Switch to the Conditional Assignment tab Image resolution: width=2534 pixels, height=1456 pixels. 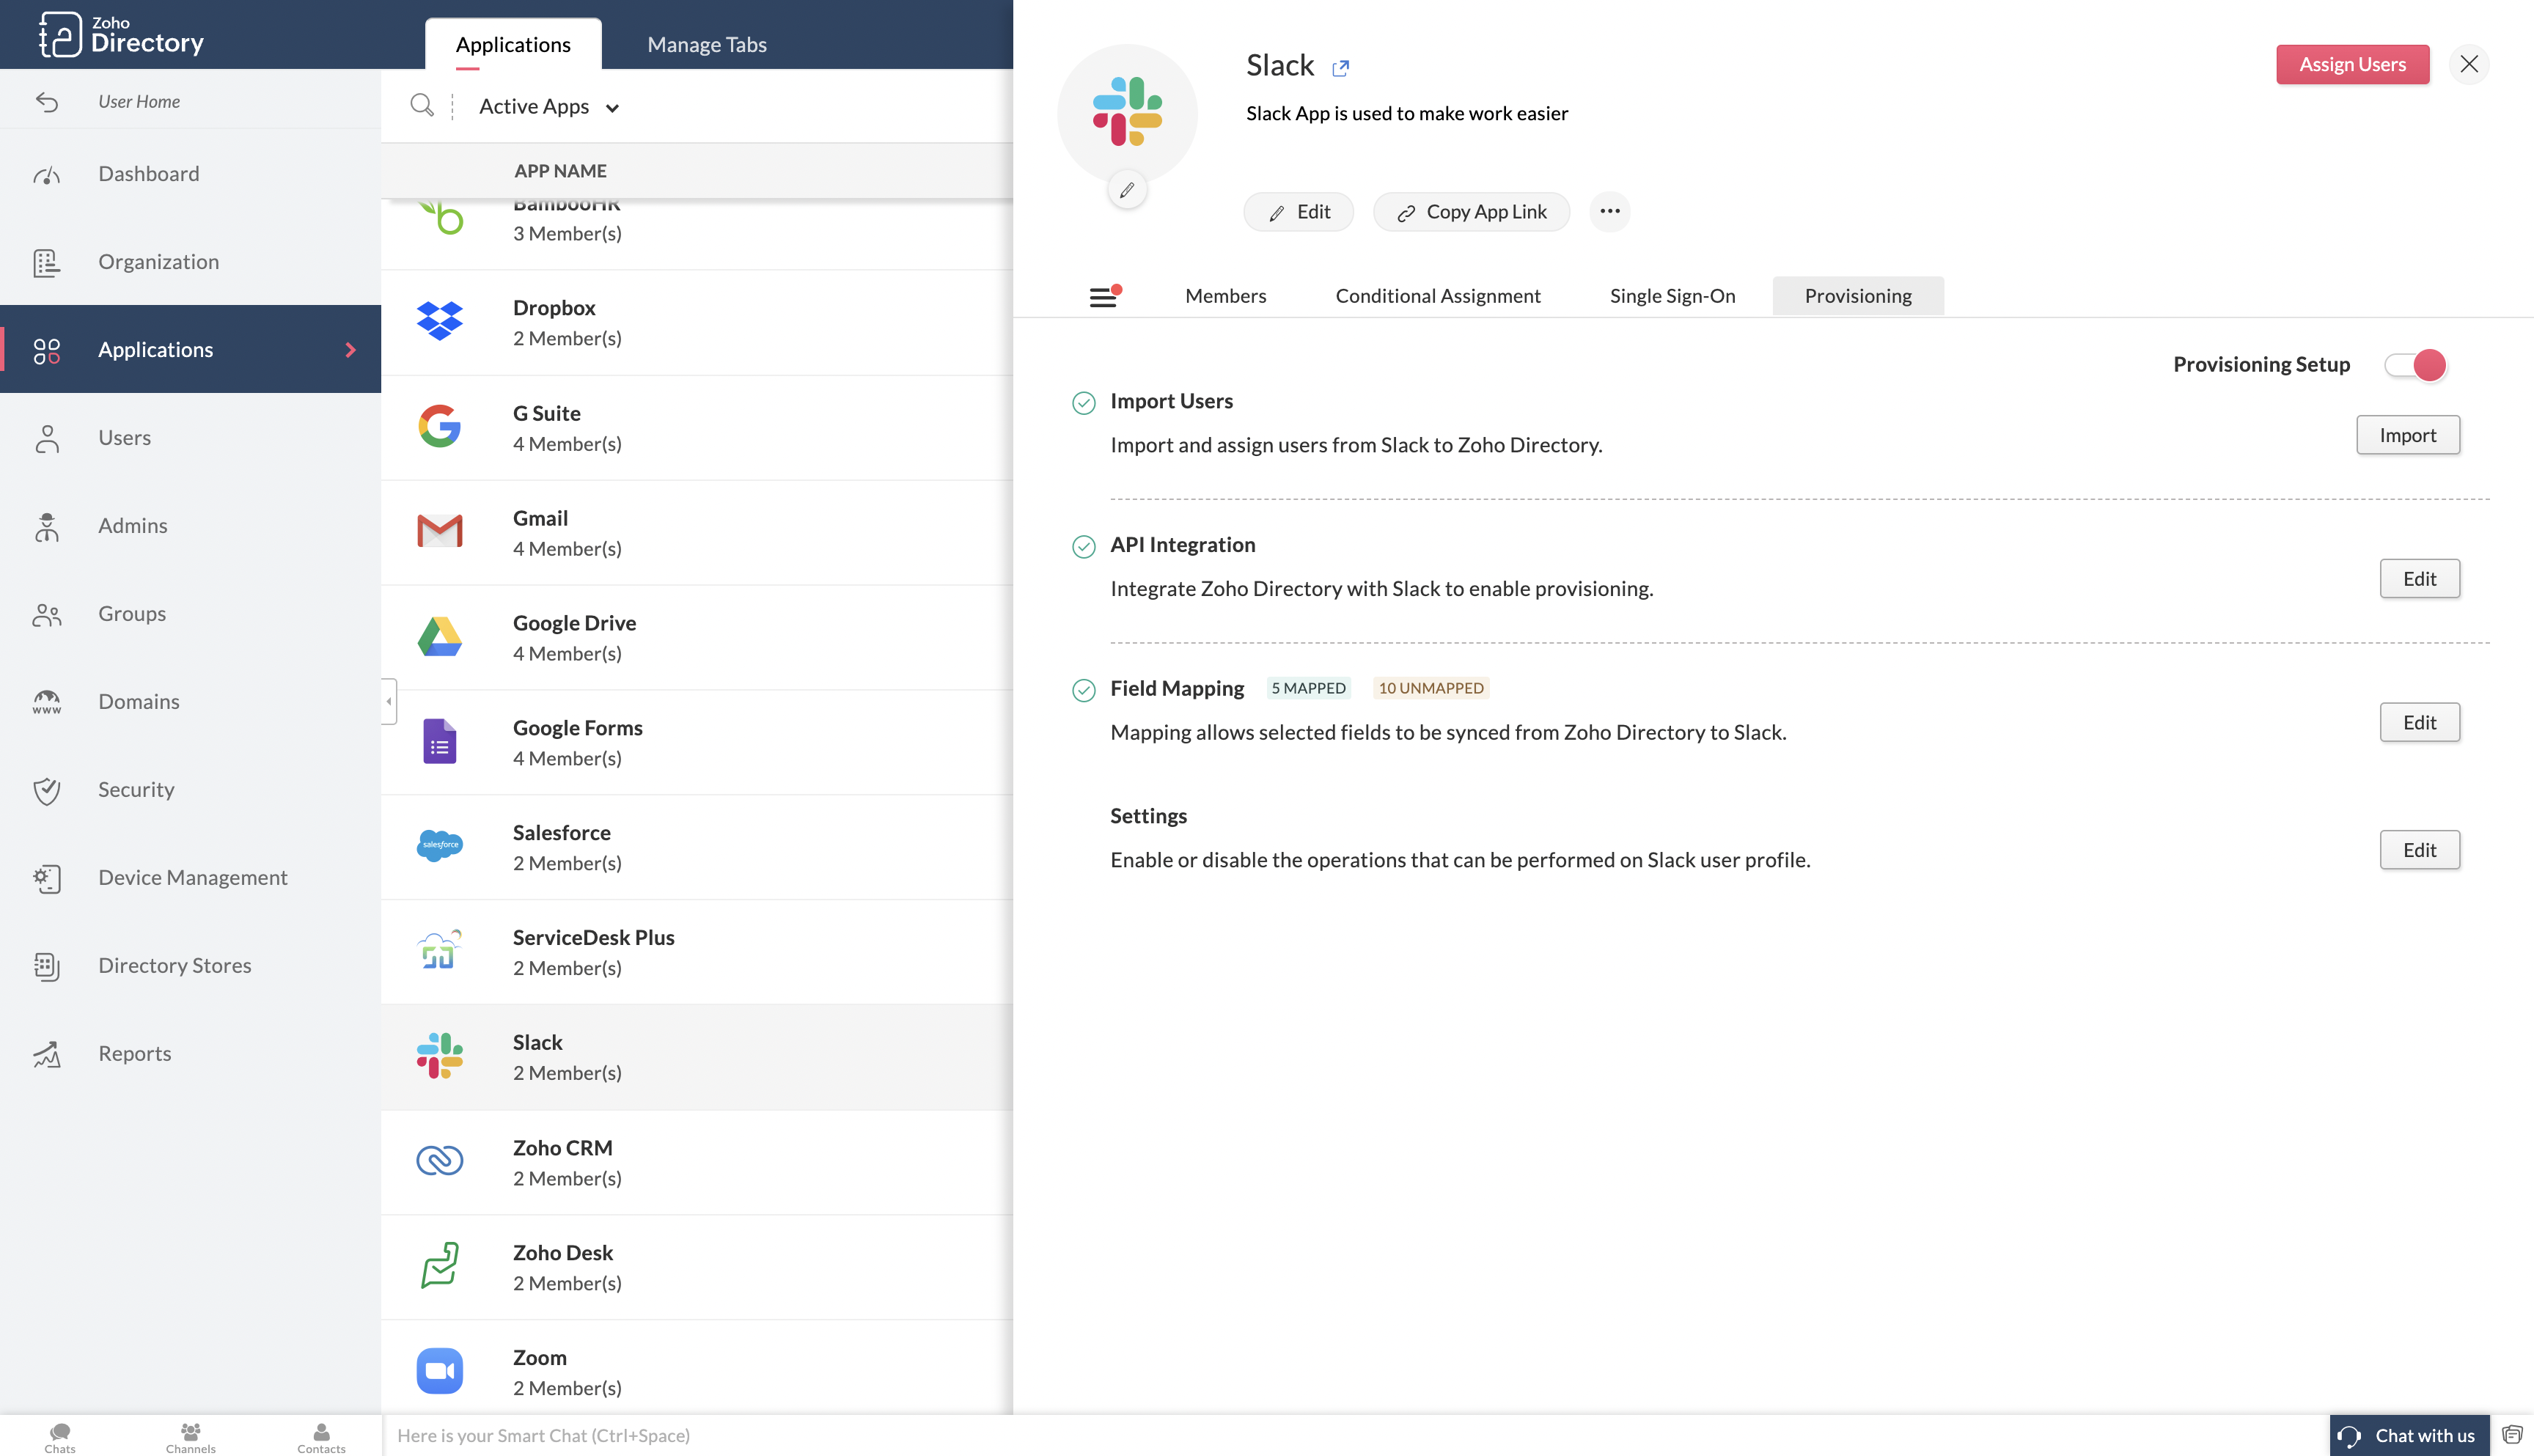pos(1438,295)
